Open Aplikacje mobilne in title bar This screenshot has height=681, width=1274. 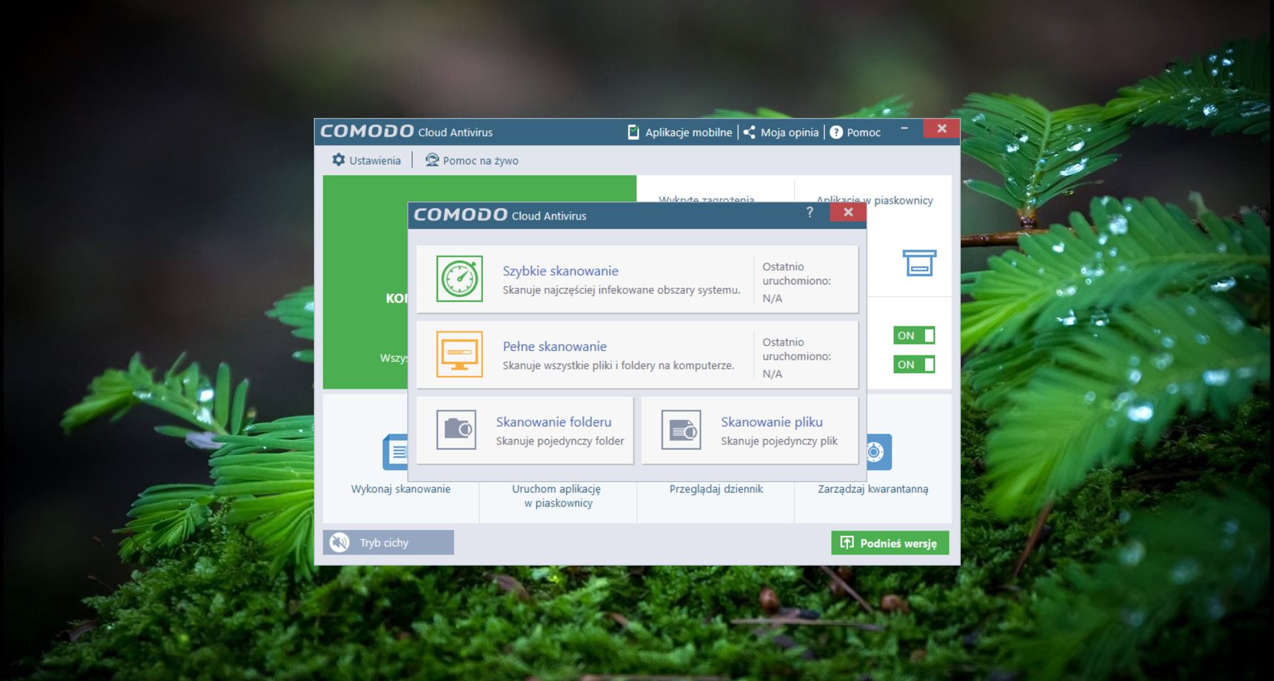click(680, 132)
